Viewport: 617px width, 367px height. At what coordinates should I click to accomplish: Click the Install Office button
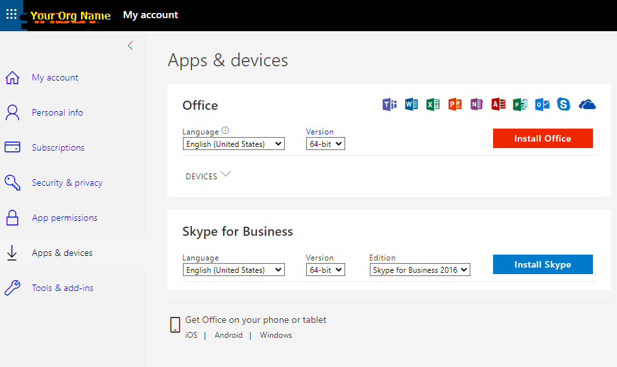click(542, 138)
